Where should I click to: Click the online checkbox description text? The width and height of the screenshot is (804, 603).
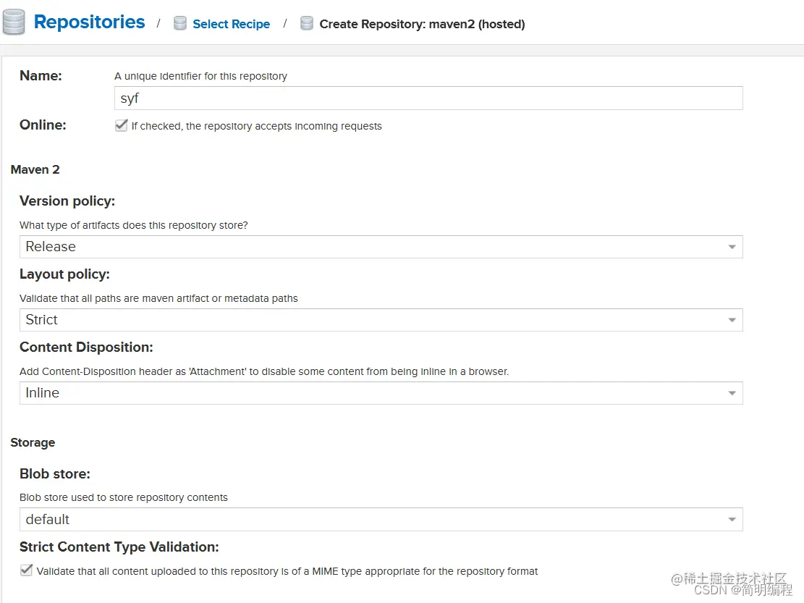[x=256, y=126]
